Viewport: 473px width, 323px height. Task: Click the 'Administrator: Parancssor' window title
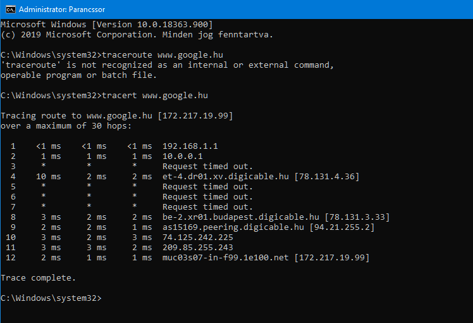[63, 9]
